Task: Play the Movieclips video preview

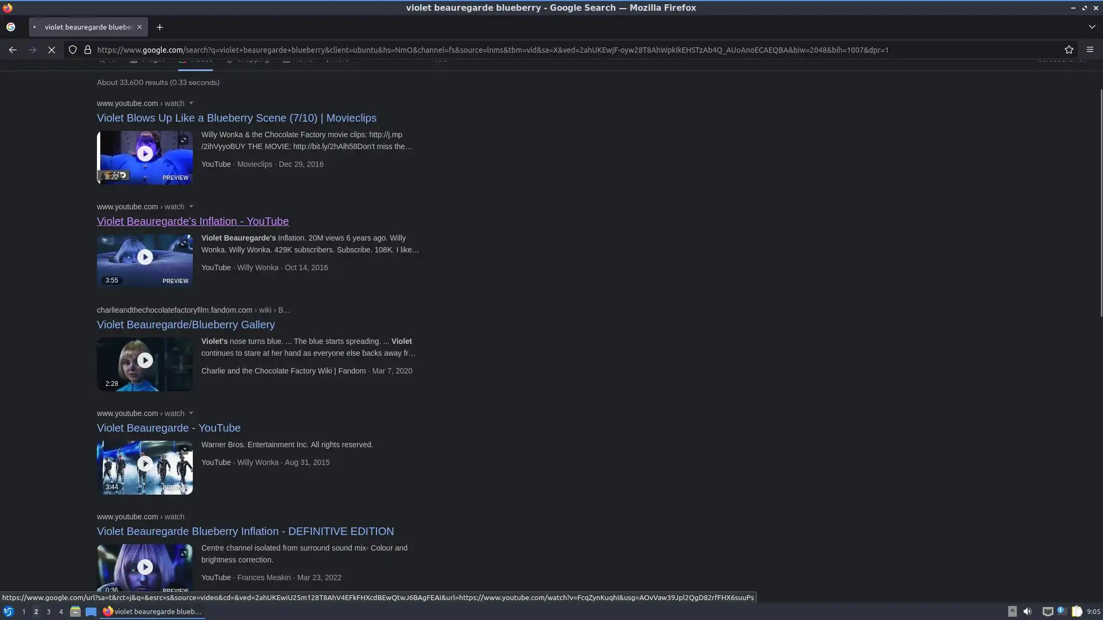Action: pyautogui.click(x=144, y=154)
